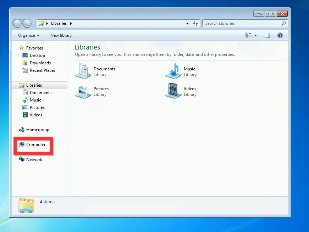Select Music in the navigation pane
The width and height of the screenshot is (309, 232).
click(35, 100)
